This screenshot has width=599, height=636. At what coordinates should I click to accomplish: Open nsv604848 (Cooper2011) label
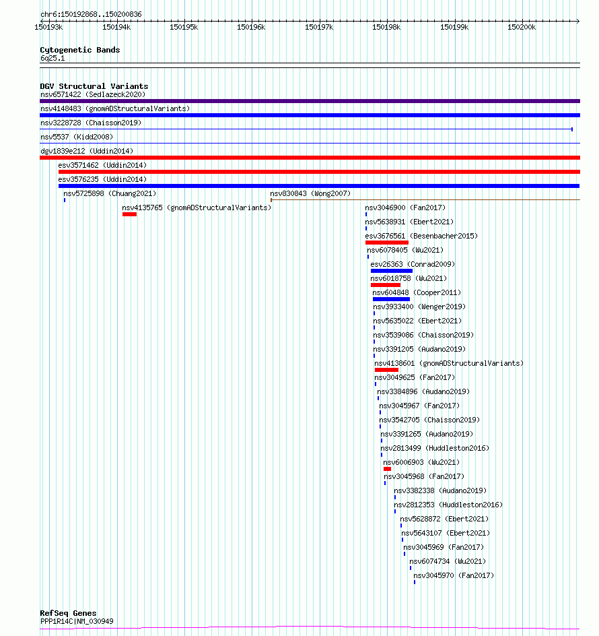pyautogui.click(x=417, y=293)
